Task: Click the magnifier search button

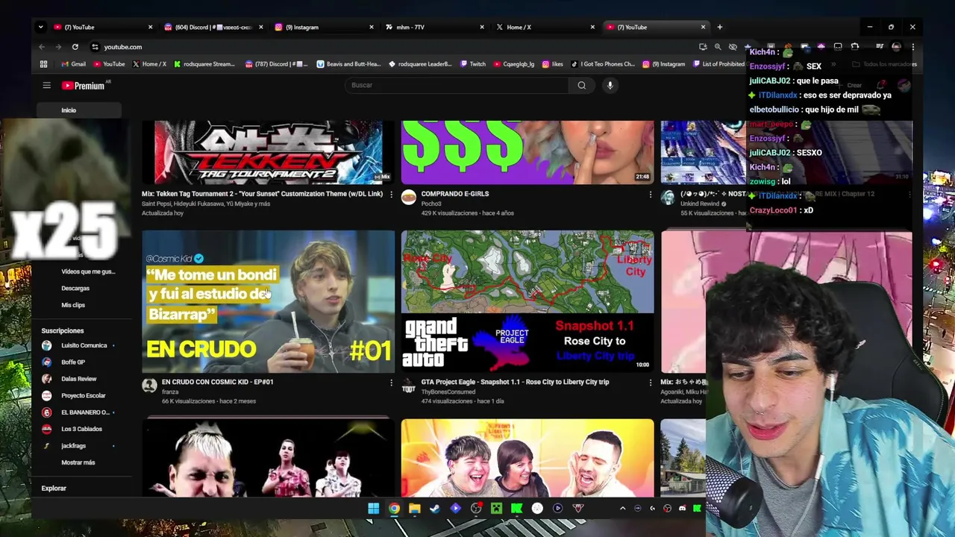Action: (x=582, y=85)
